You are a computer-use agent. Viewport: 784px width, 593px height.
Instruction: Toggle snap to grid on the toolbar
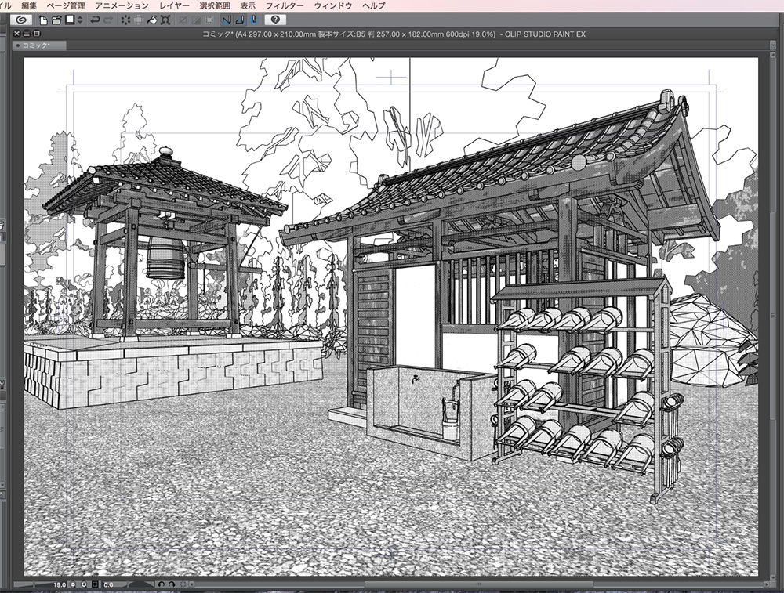[254, 20]
